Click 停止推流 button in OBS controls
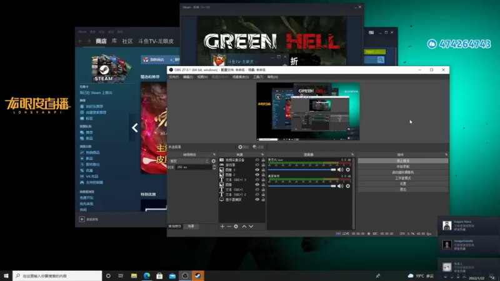This screenshot has height=281, width=500. [x=402, y=161]
